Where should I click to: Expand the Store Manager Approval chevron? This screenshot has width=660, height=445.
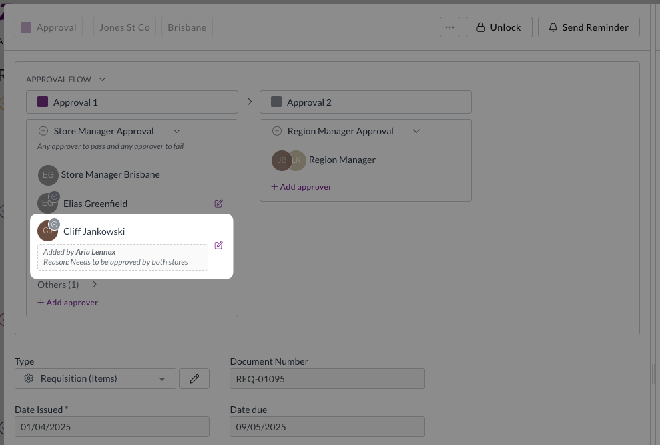pyautogui.click(x=177, y=131)
